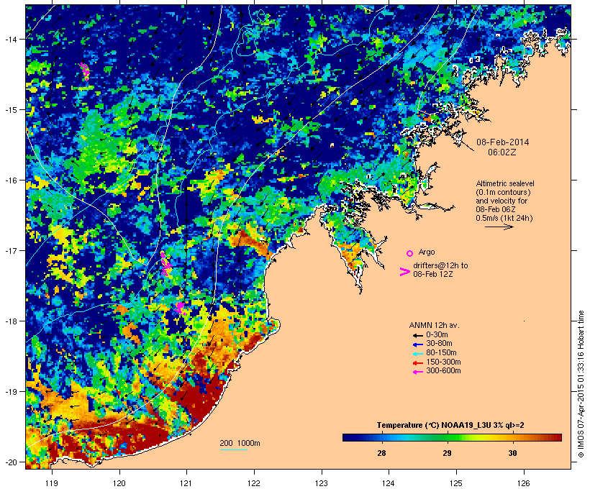The height and width of the screenshot is (489, 590).
Task: Click the 'ANMN 12h av.' heading
Action: coord(434,325)
